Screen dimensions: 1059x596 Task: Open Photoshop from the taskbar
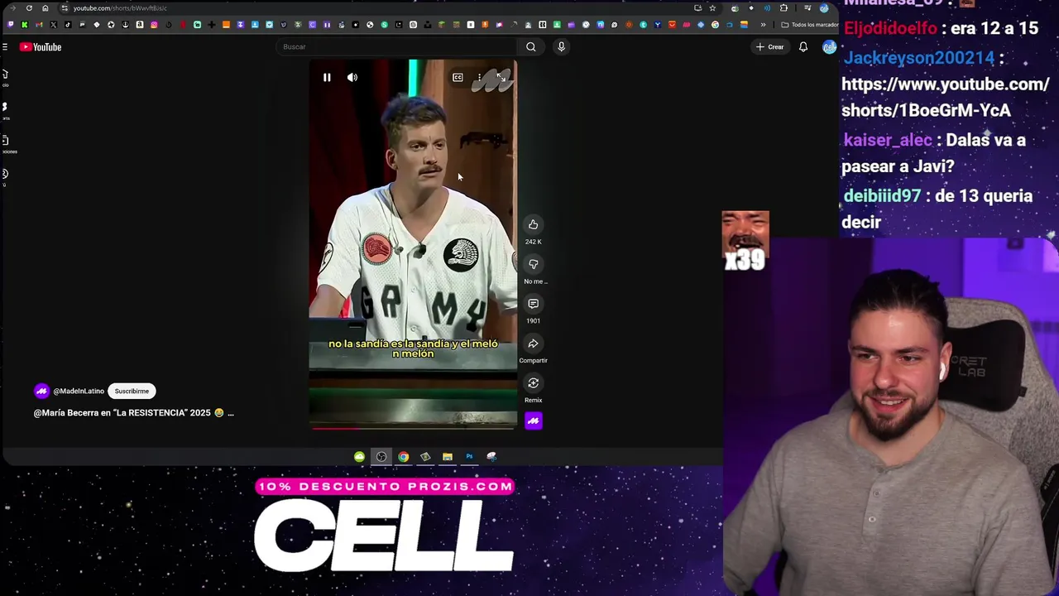(x=469, y=457)
